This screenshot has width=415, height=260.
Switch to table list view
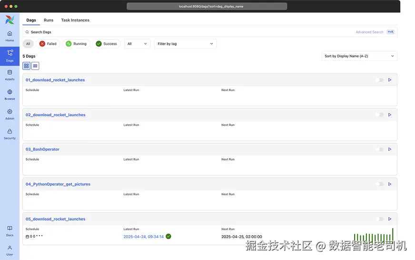point(35,66)
